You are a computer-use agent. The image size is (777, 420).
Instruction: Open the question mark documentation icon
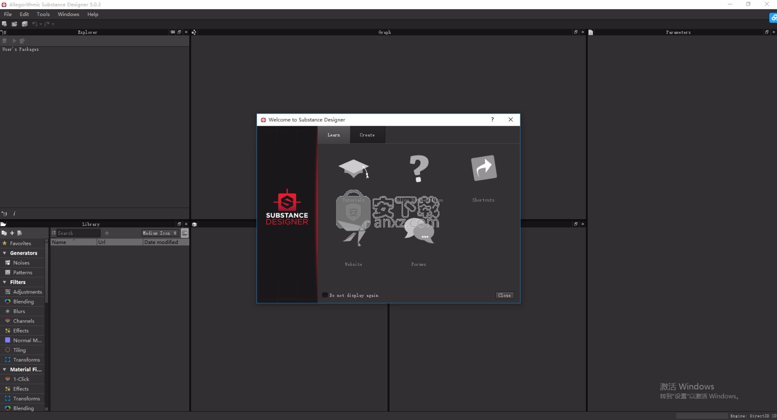pyautogui.click(x=419, y=169)
